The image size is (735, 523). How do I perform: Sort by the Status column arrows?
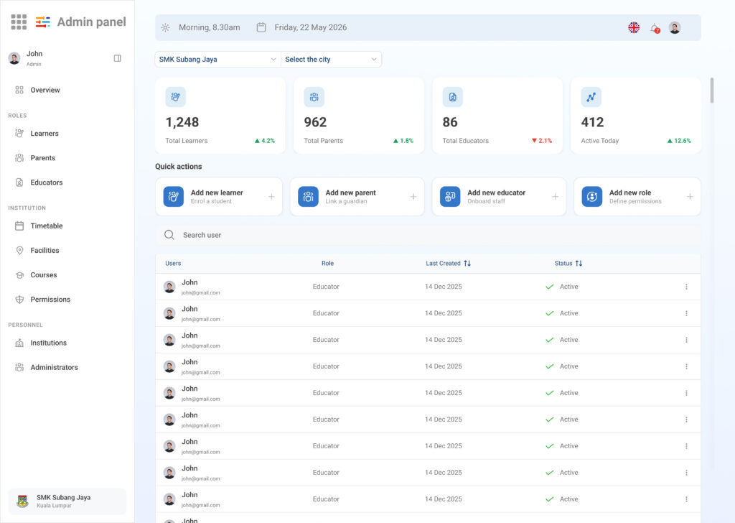[x=579, y=264]
